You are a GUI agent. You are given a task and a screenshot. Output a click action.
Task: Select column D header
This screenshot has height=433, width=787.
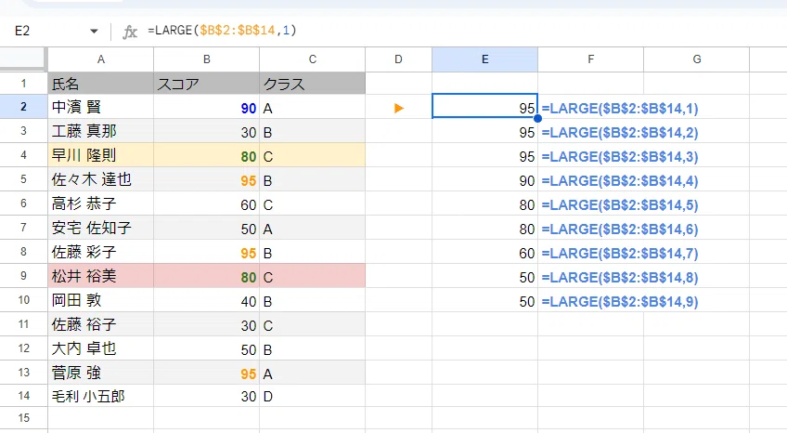pyautogui.click(x=398, y=59)
